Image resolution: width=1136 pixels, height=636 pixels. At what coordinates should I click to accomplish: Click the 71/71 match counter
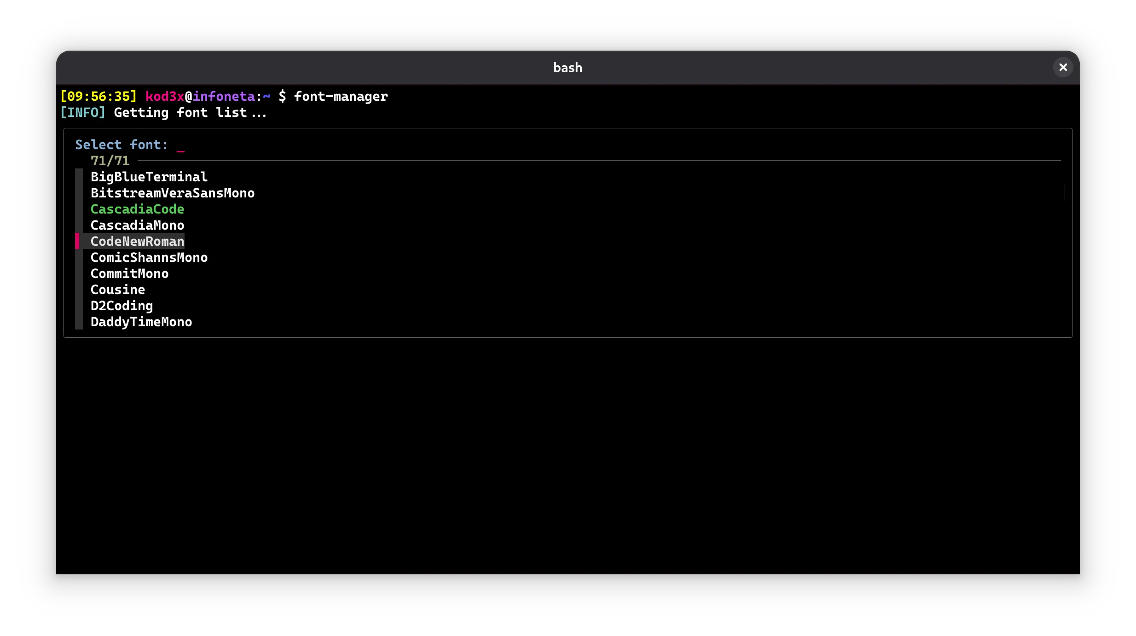click(x=110, y=161)
